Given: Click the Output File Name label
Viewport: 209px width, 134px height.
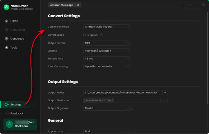Looking at the screenshot, I should [58, 100].
